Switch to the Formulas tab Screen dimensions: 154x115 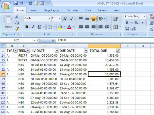[72, 10]
